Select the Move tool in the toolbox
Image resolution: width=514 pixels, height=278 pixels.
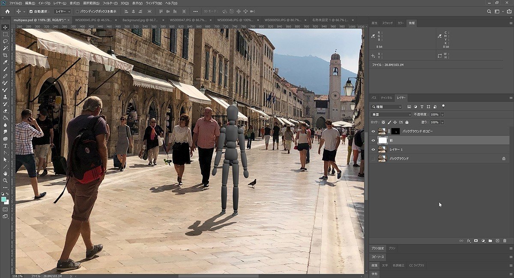coord(5,27)
